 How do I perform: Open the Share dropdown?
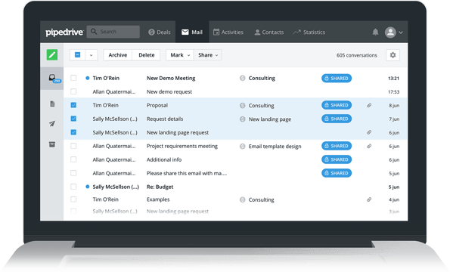coord(208,55)
